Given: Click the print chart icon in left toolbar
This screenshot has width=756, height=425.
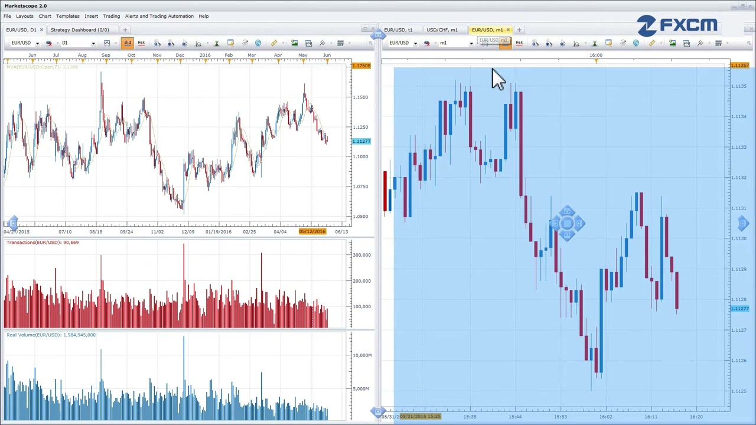Looking at the screenshot, I should (x=308, y=43).
